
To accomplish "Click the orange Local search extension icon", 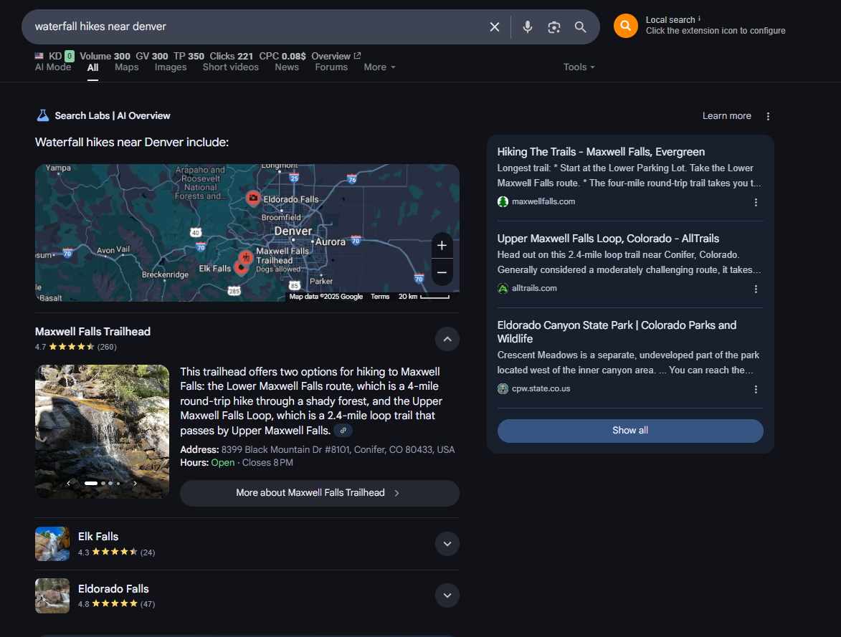I will click(626, 26).
